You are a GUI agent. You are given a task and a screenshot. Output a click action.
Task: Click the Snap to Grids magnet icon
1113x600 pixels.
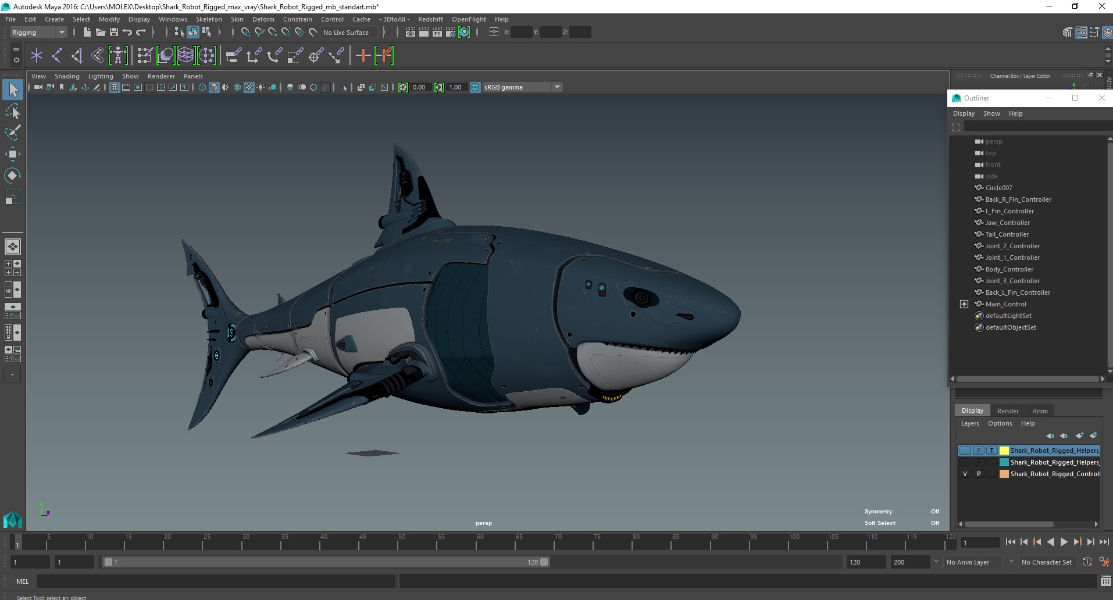click(245, 32)
